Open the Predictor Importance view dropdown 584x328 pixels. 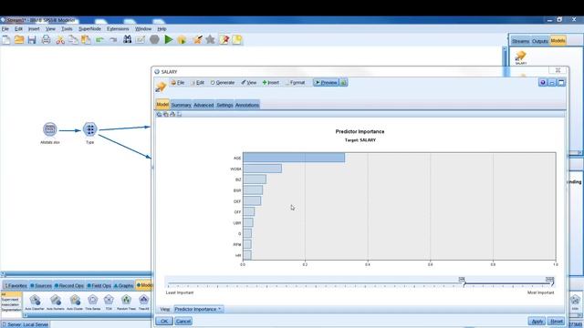[198, 309]
